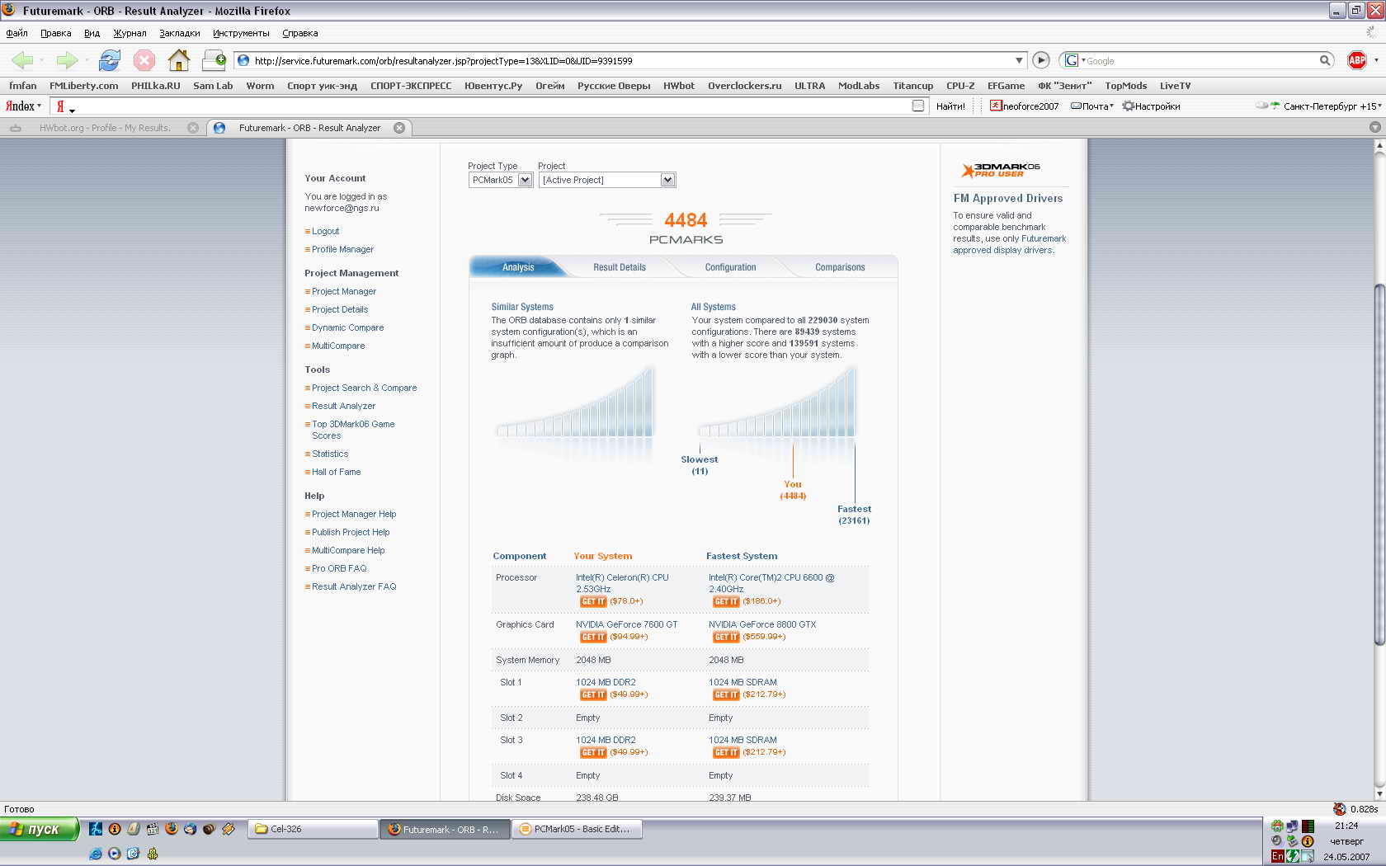Close the Futuremark ORB tab
The image size is (1386, 866).
[399, 128]
